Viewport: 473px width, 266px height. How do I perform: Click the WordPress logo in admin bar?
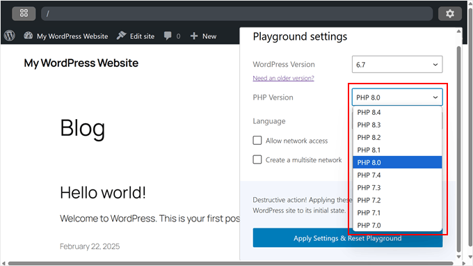(10, 36)
